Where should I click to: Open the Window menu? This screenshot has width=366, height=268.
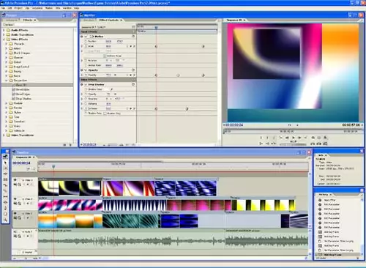pyautogui.click(x=67, y=8)
